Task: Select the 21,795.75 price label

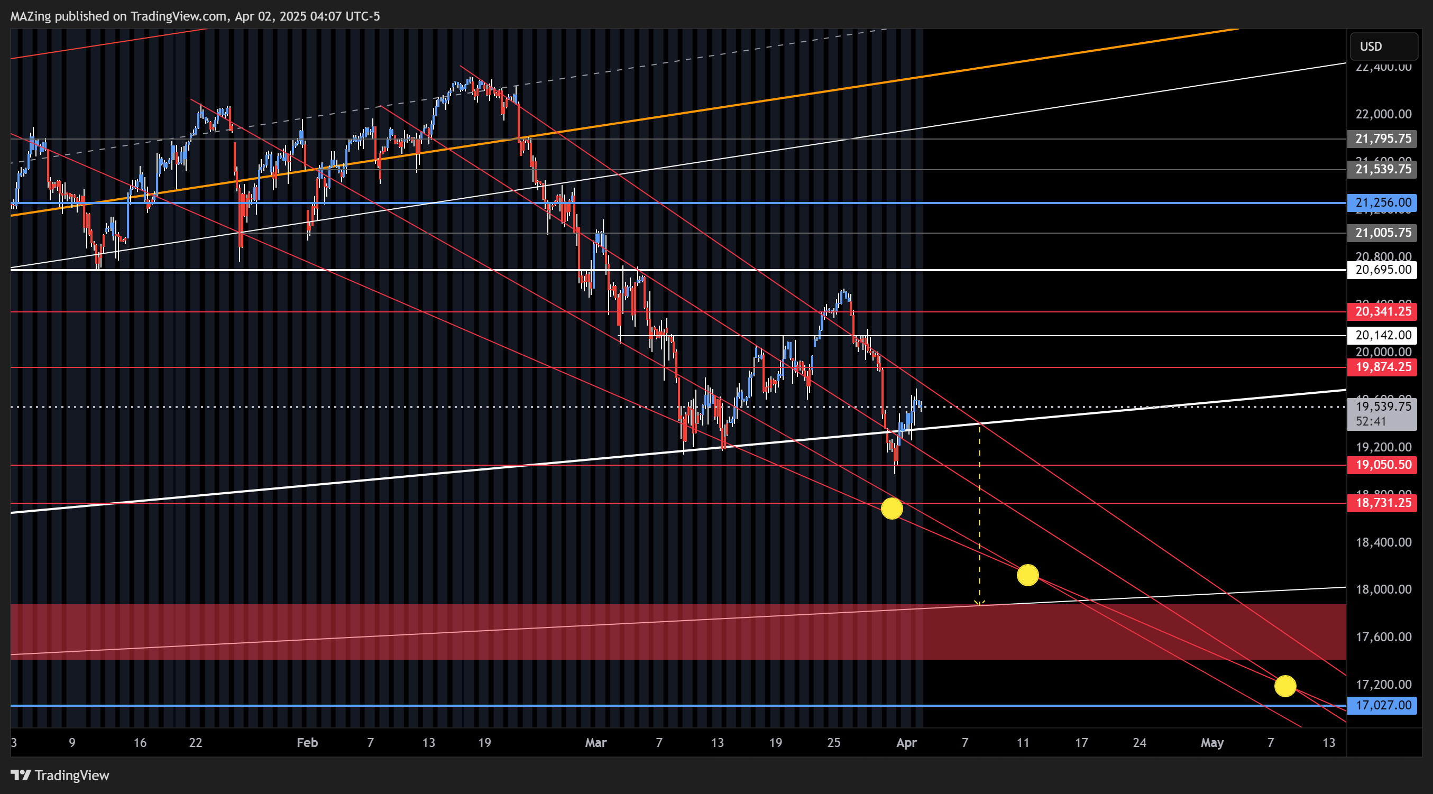Action: pyautogui.click(x=1382, y=139)
